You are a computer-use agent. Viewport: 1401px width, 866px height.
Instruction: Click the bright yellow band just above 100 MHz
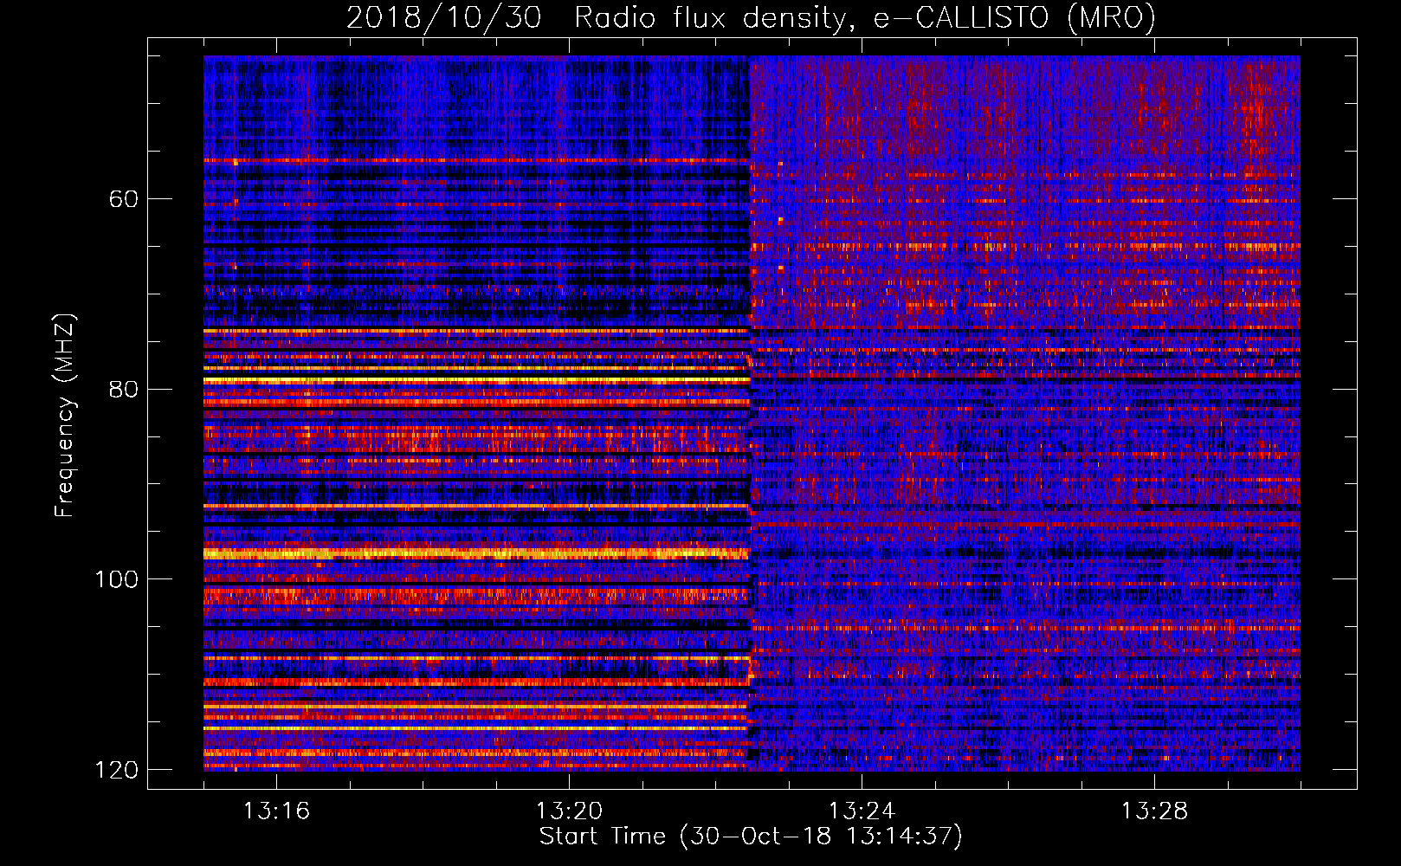[x=475, y=553]
